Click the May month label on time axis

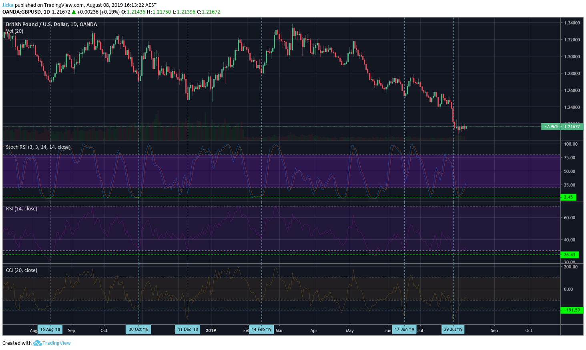[x=350, y=330]
